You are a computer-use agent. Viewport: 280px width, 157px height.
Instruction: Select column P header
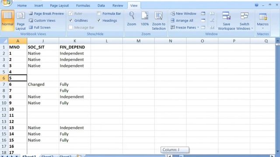(x=234, y=41)
